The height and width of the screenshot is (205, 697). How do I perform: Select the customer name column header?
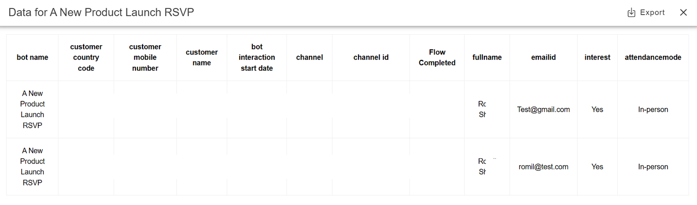point(202,57)
